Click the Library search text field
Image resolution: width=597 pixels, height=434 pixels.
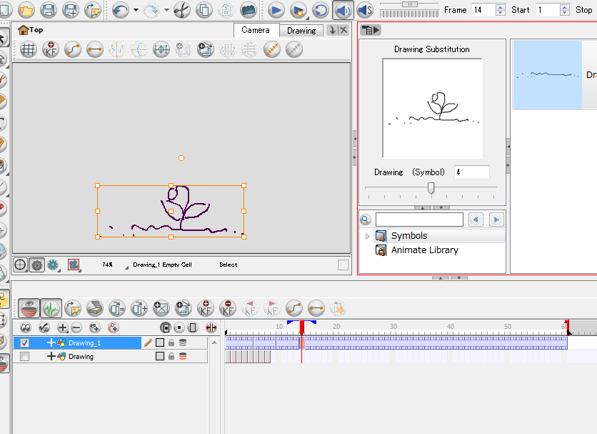[419, 220]
